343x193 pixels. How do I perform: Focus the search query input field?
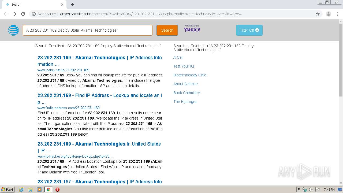coord(88,30)
